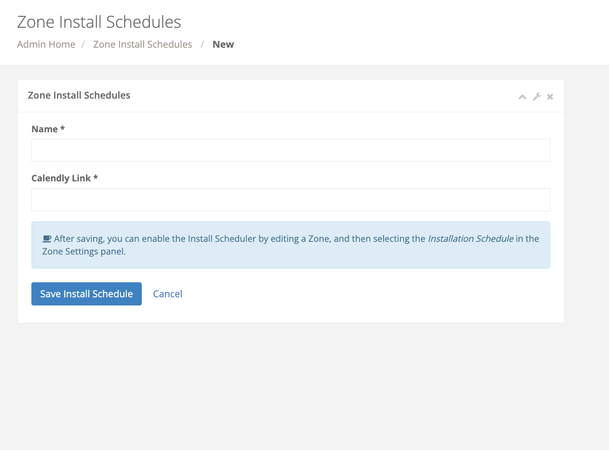
Task: Select the New breadcrumb item
Action: tap(223, 45)
